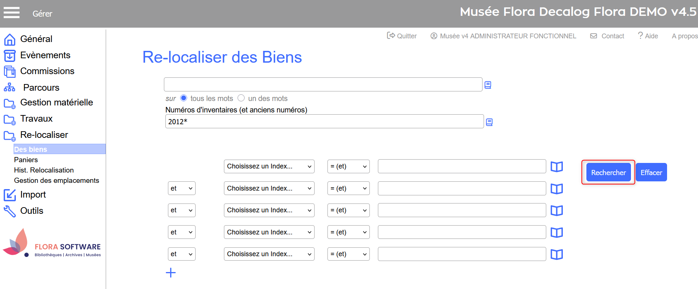Open first '= (et)' operator dropdown
Viewport: 698px width, 289px height.
click(348, 167)
